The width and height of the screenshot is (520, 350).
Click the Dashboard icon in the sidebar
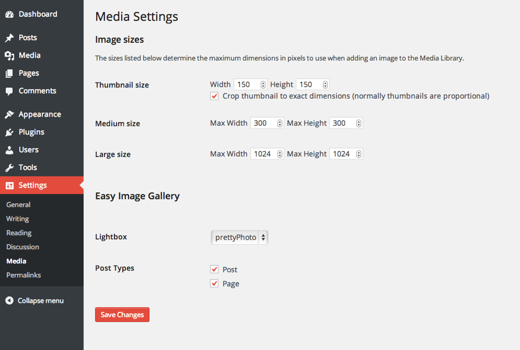(9, 14)
